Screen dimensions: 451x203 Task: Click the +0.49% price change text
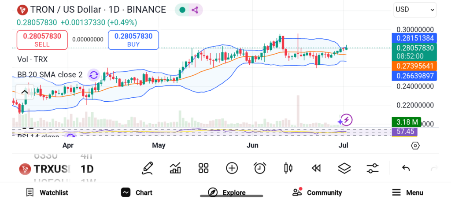click(122, 22)
